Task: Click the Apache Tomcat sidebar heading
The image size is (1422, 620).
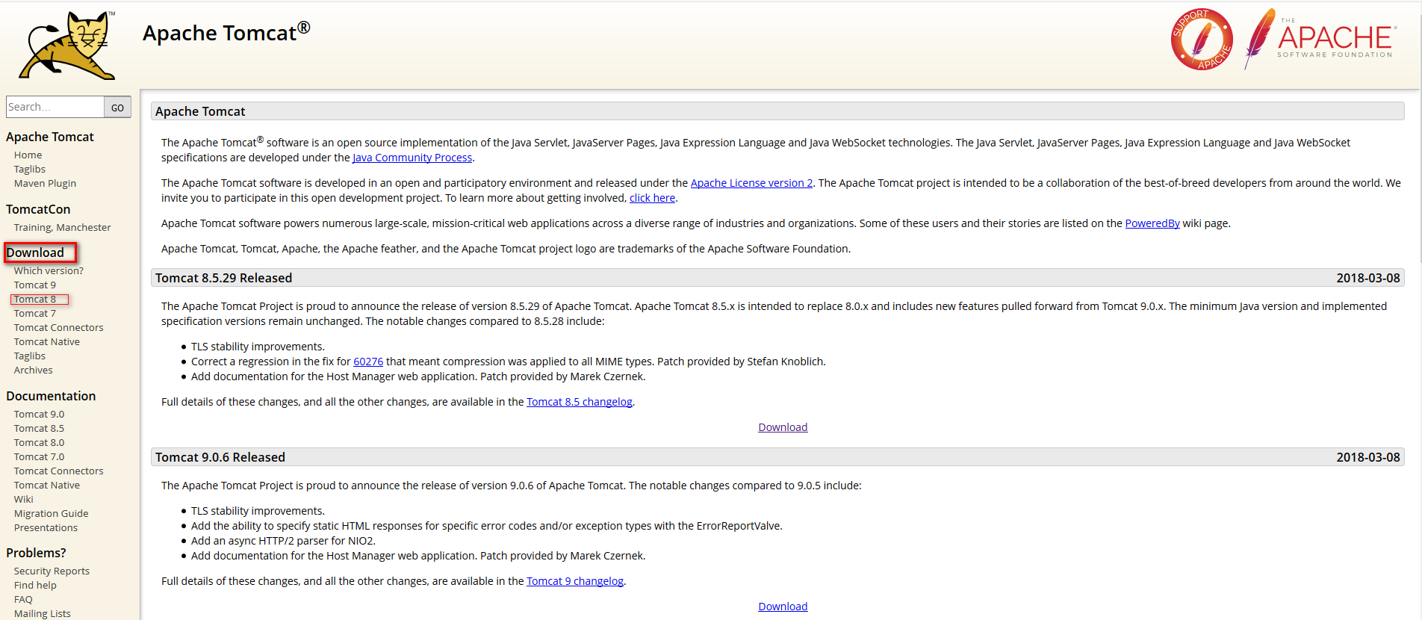Action: tap(50, 137)
